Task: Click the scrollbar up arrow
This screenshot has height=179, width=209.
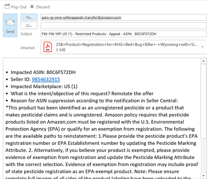Action: point(204,61)
